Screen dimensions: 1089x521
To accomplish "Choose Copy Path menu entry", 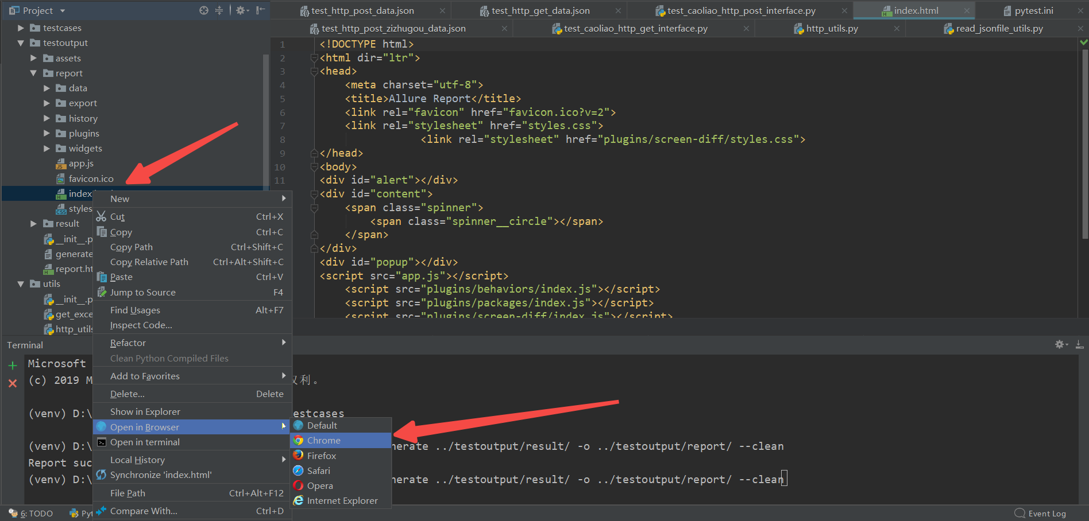I will tap(192, 247).
